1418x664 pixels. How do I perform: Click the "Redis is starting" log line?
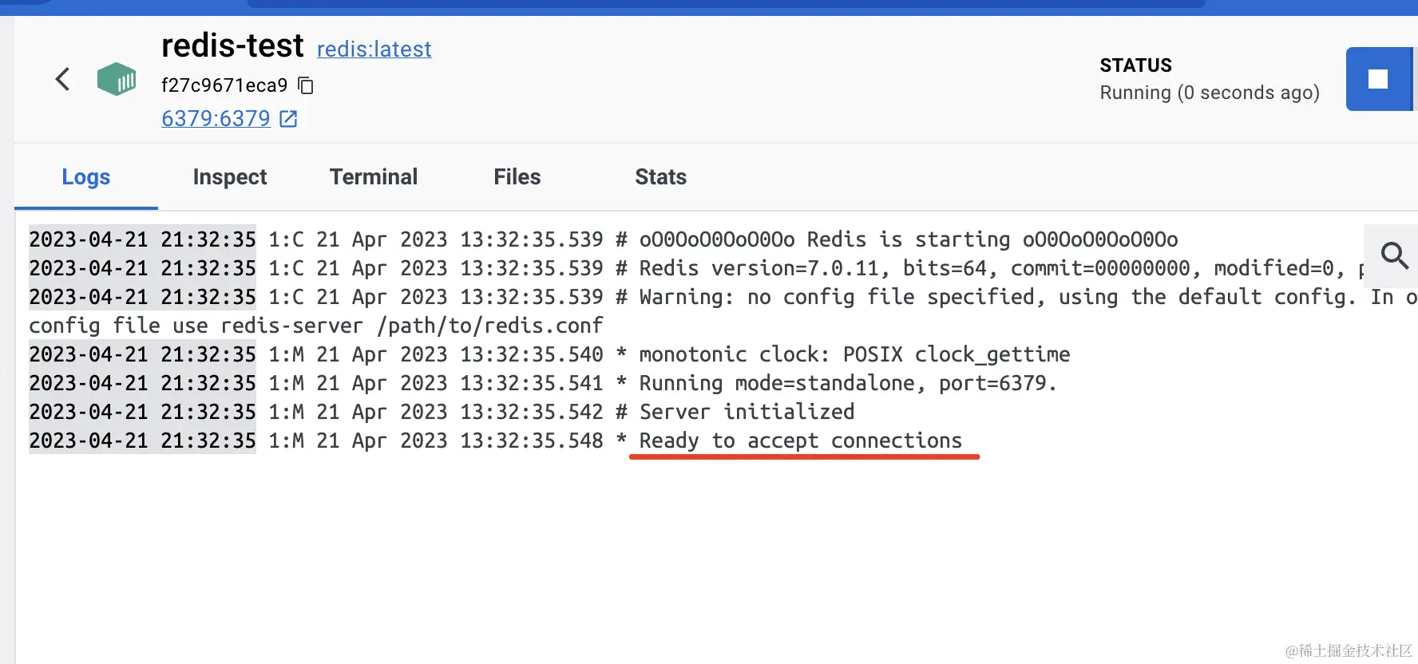tap(909, 239)
